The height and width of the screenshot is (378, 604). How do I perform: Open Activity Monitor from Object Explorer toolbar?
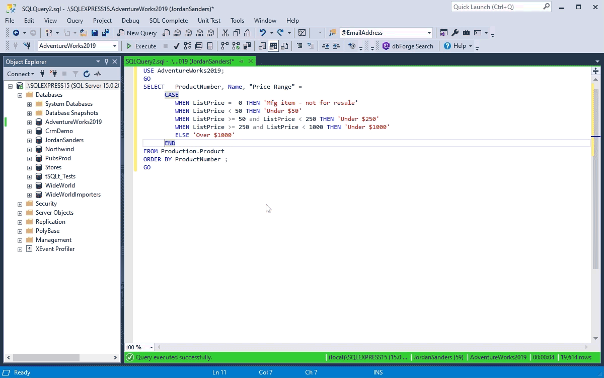point(98,74)
